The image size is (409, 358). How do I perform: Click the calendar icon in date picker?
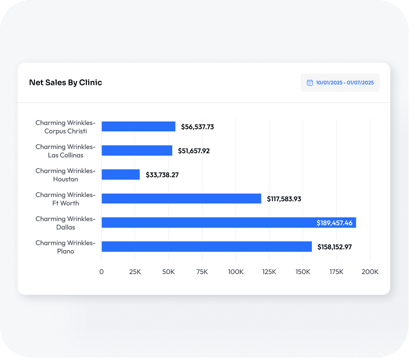tap(310, 83)
